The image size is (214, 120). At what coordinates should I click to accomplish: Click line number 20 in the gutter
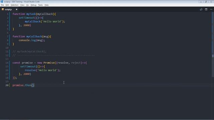pos(7,85)
